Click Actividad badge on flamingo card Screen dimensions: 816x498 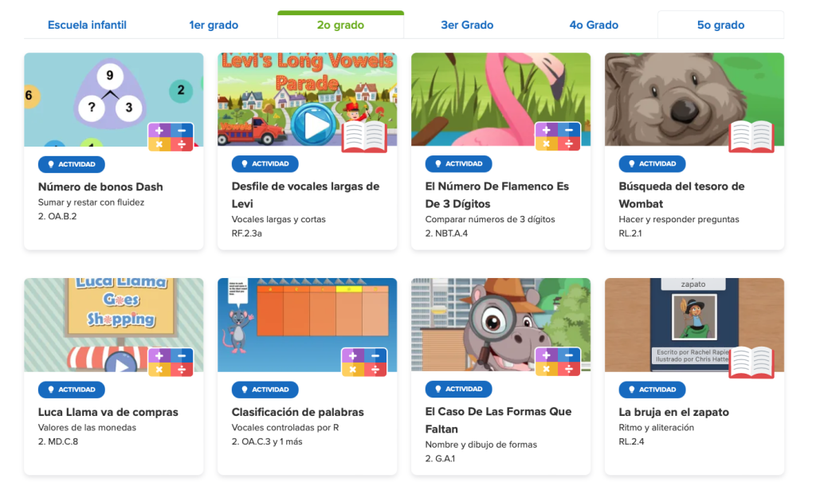click(x=458, y=163)
